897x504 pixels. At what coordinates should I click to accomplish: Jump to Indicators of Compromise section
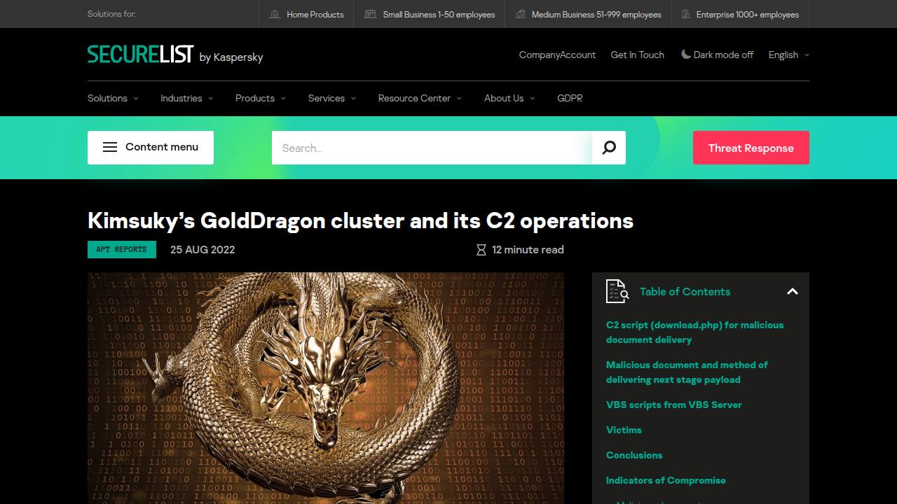pos(666,480)
